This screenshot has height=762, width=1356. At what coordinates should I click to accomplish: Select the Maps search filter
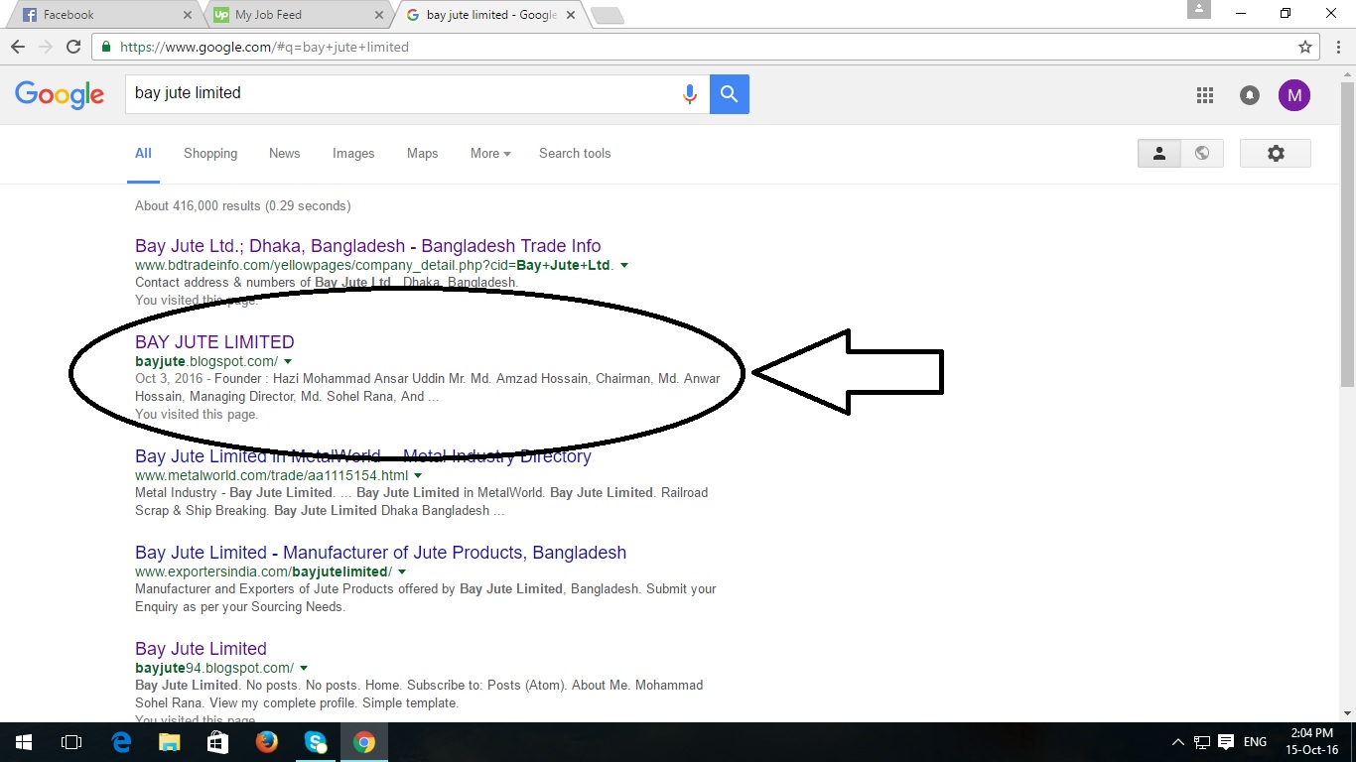[x=422, y=154]
